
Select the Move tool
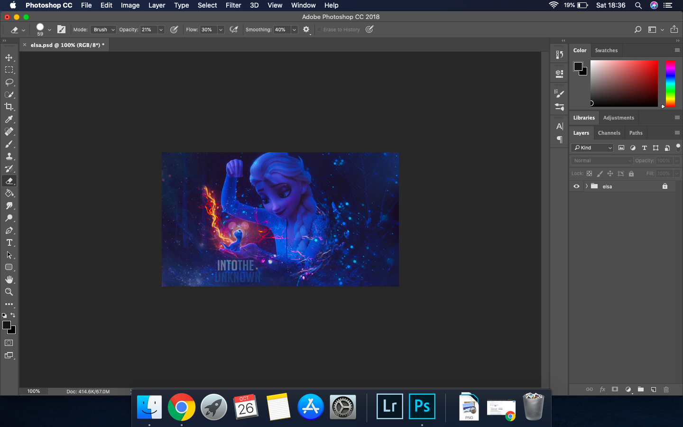(9, 57)
